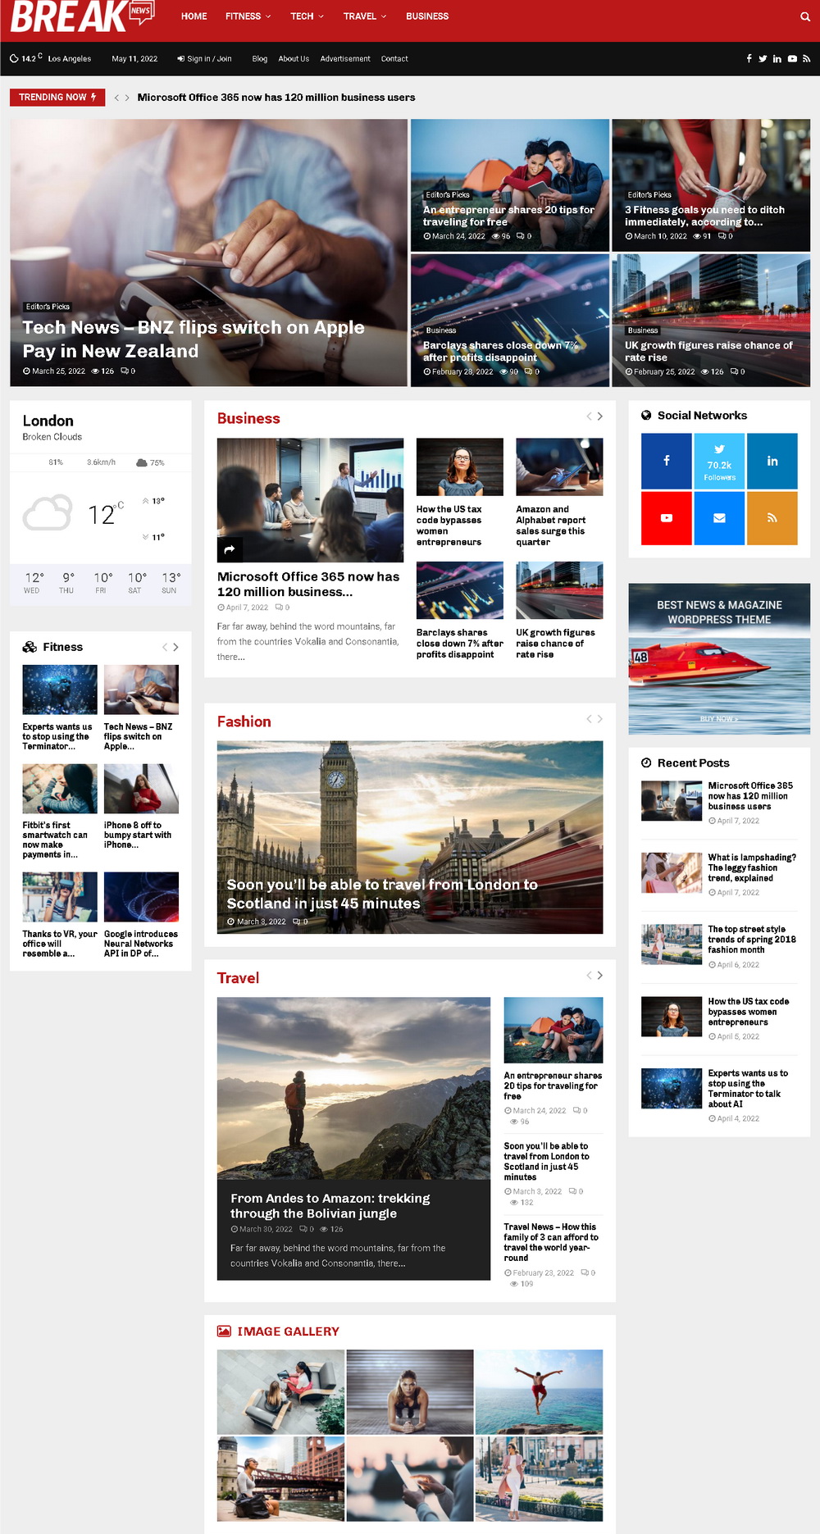The width and height of the screenshot is (820, 1534).
Task: Click the RSS icon in top bar
Action: point(806,59)
